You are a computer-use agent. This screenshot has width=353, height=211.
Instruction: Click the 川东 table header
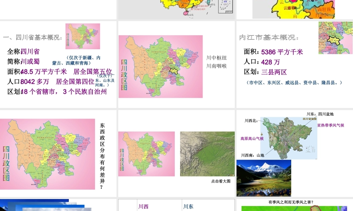(188, 206)
